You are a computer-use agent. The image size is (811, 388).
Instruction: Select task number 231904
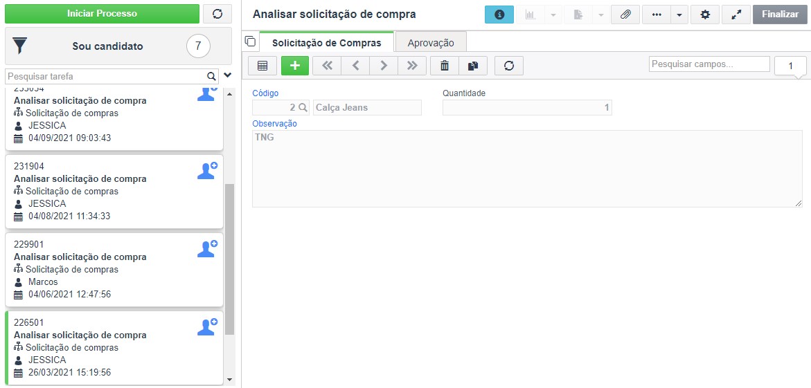[x=29, y=167]
